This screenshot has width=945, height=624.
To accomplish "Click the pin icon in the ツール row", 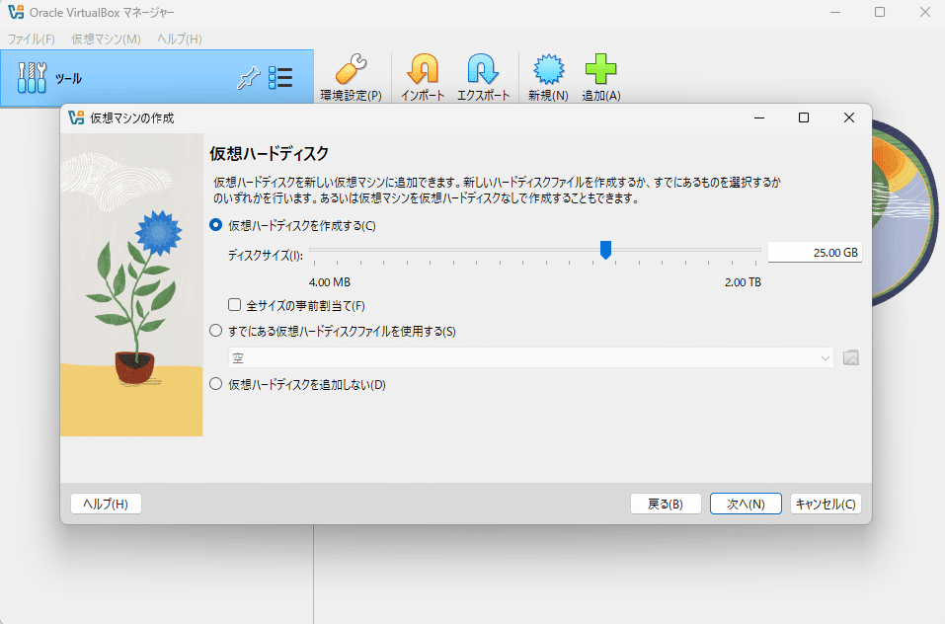I will coord(248,78).
